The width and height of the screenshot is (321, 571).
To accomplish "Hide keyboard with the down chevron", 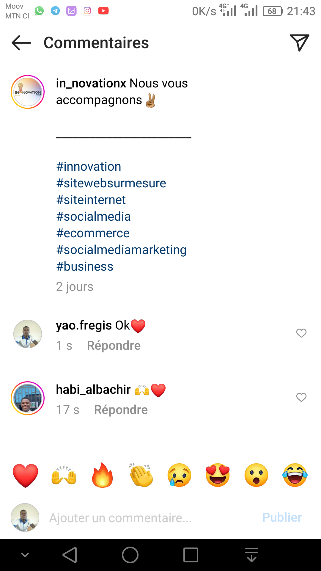I will [x=25, y=555].
